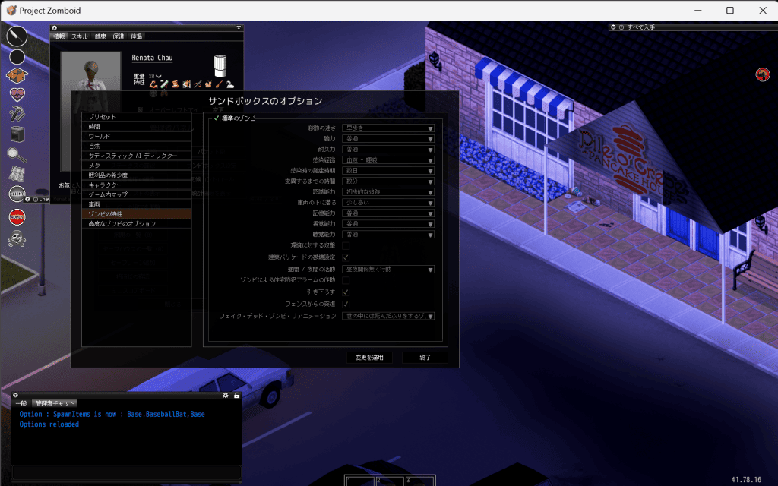778x486 pixels.
Task: Switch to the 管理者チャット tab
Action: (x=55, y=403)
